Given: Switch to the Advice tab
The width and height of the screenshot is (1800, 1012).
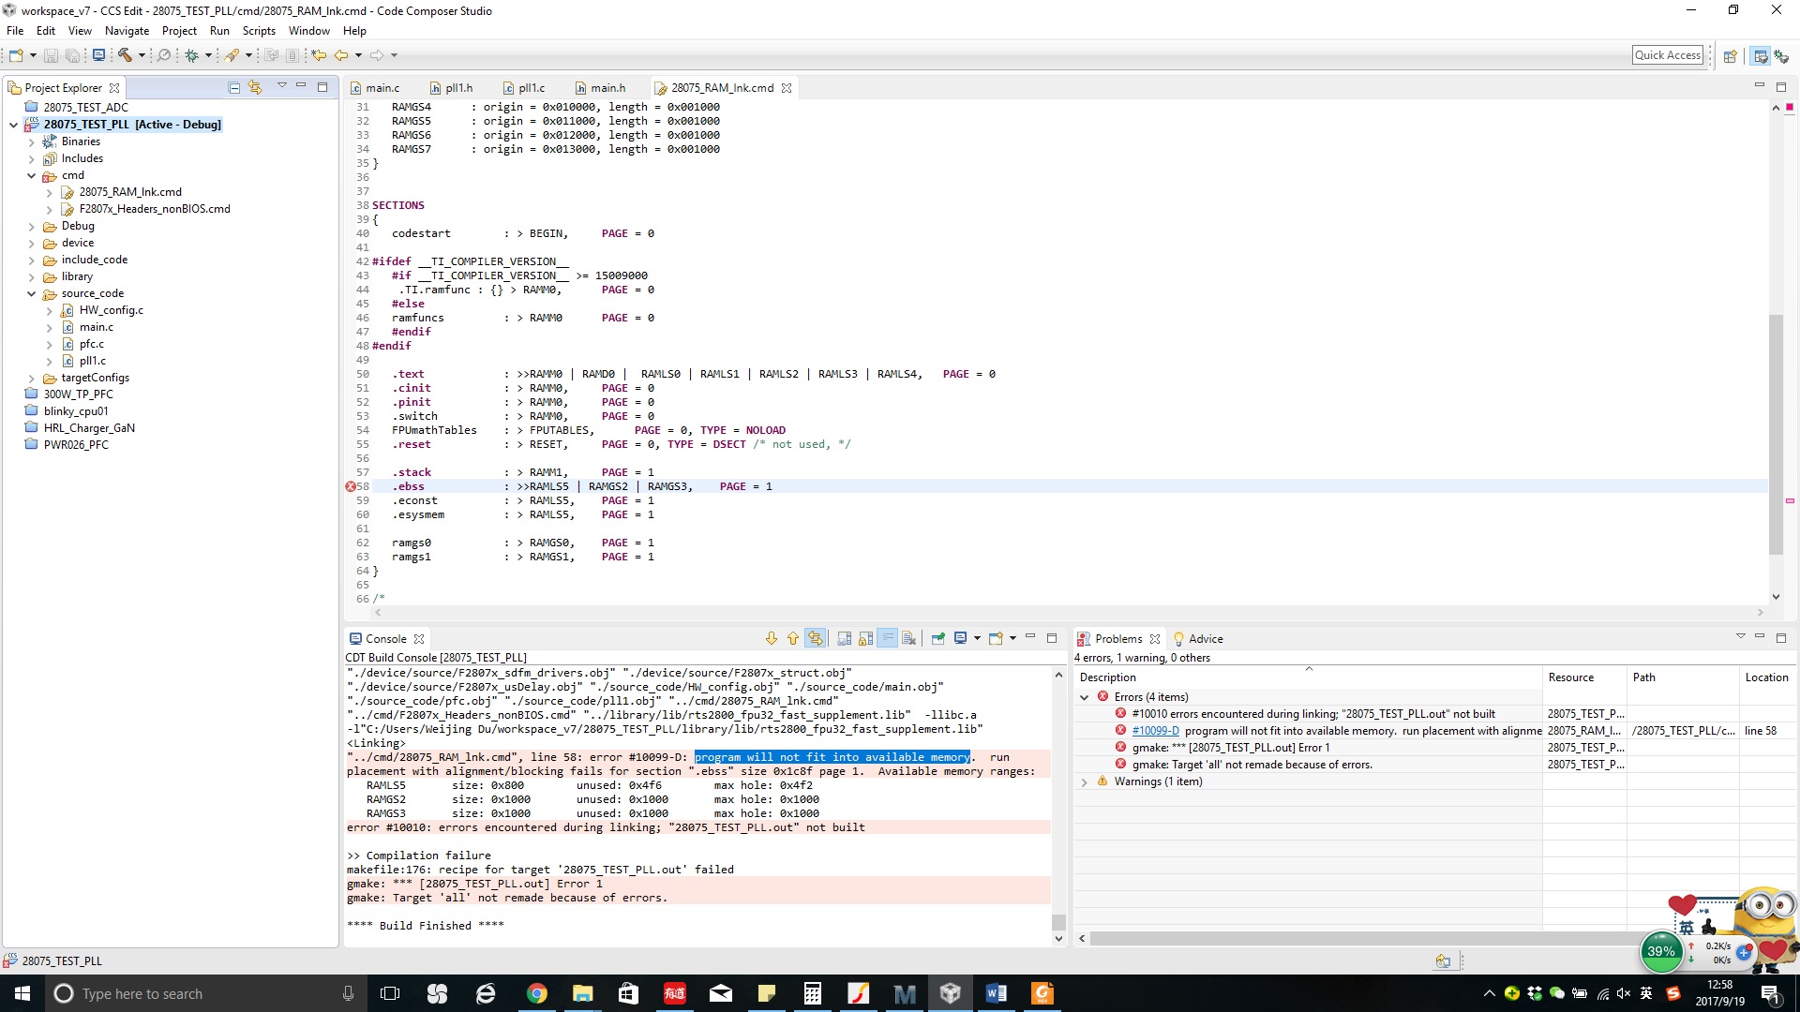Looking at the screenshot, I should pos(1198,639).
